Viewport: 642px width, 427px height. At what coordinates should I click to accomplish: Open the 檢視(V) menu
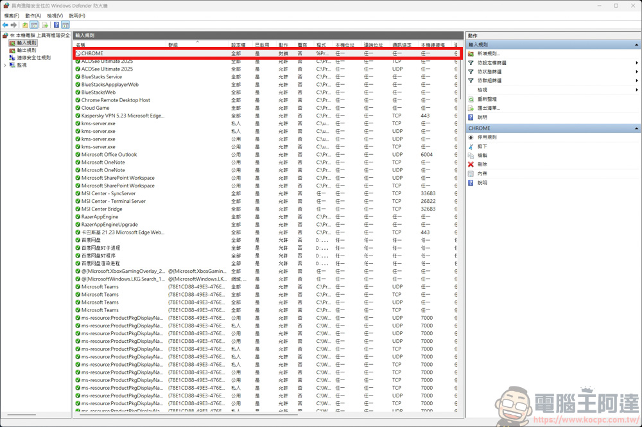click(55, 15)
